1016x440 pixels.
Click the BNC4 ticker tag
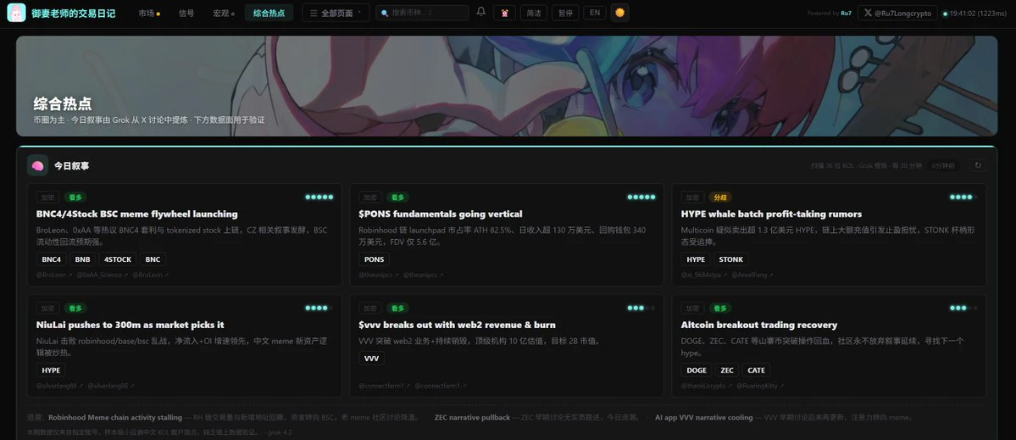click(x=51, y=259)
